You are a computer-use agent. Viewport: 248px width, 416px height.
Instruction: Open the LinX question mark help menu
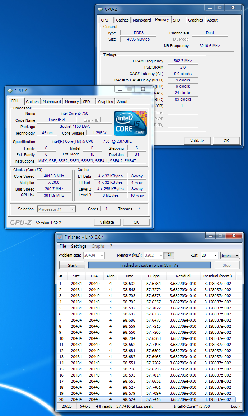click(111, 246)
